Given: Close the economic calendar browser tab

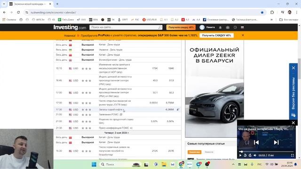Looking at the screenshot, I should coord(50,4).
